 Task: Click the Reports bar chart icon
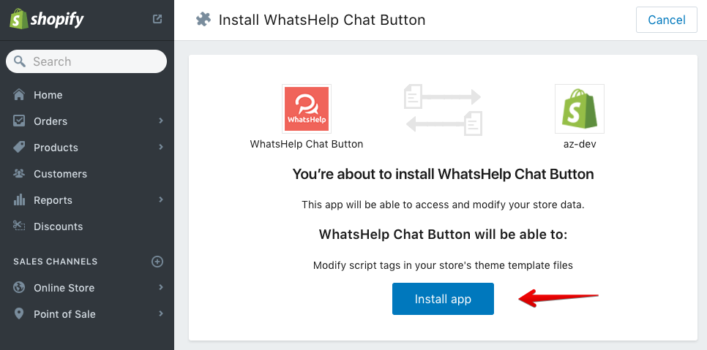pos(19,199)
